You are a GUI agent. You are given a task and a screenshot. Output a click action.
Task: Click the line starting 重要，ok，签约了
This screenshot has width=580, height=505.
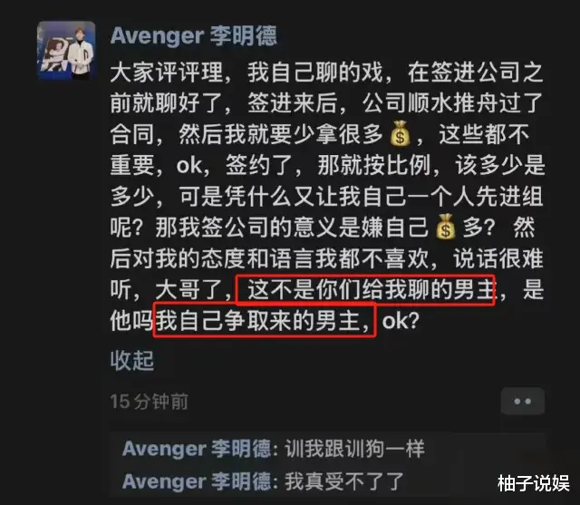327,165
